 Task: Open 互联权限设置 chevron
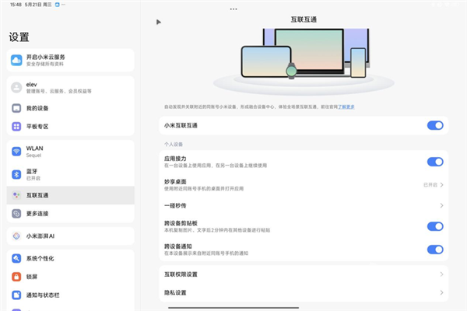pyautogui.click(x=441, y=274)
